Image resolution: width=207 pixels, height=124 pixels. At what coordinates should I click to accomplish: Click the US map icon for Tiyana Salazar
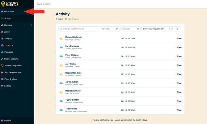[61, 101]
